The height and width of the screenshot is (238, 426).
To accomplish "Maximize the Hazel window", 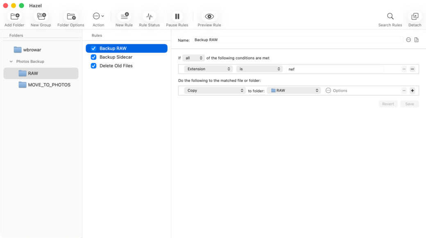I will coord(21,5).
